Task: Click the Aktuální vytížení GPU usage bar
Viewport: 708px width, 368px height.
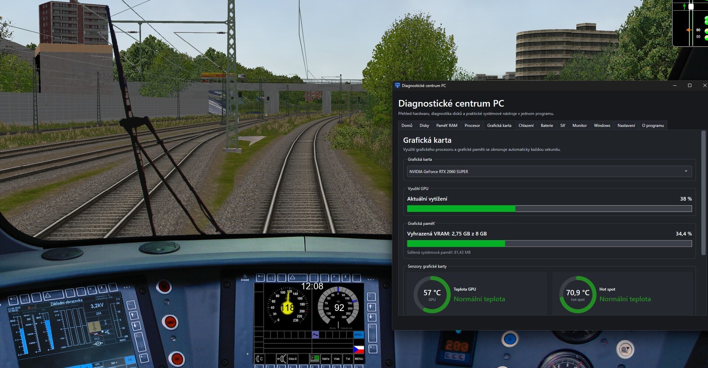Action: point(549,208)
